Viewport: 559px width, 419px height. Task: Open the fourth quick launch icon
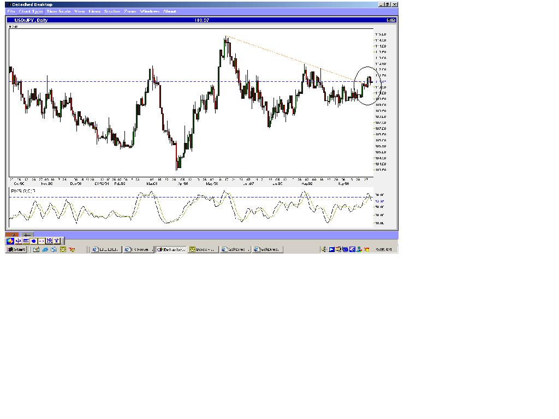click(x=63, y=249)
